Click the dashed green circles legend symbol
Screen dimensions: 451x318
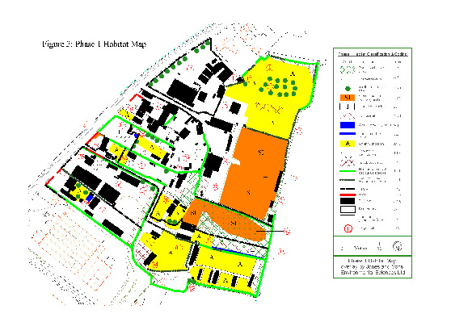pyautogui.click(x=348, y=69)
